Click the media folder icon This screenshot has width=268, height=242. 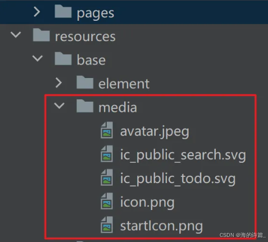tap(85, 106)
